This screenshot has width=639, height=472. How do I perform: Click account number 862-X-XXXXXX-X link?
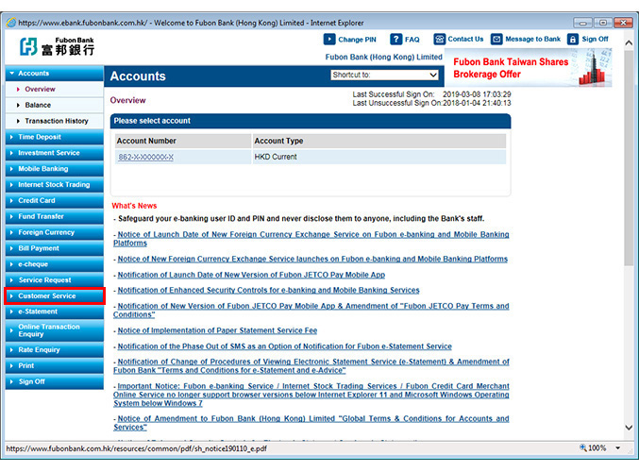click(x=146, y=157)
